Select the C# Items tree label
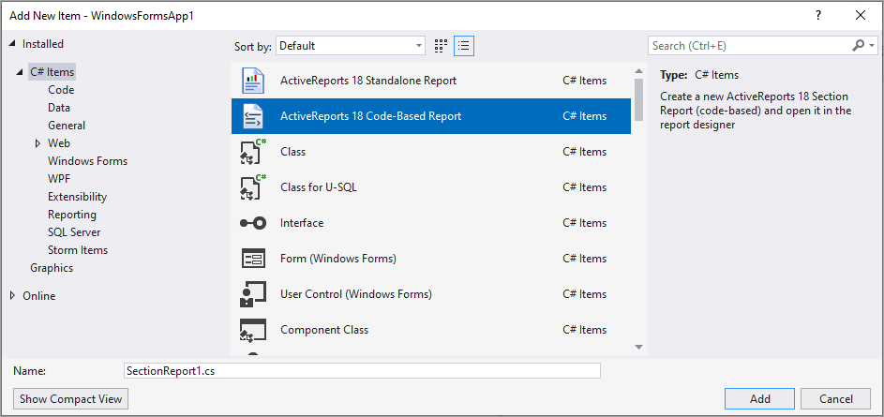This screenshot has width=884, height=417. [52, 72]
